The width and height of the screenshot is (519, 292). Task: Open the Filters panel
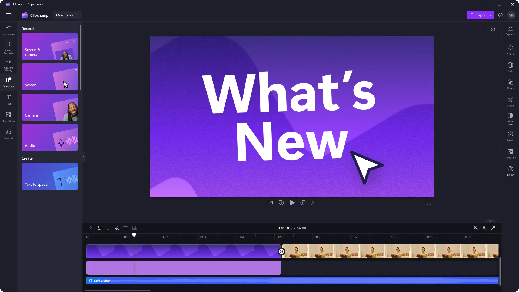(x=510, y=84)
